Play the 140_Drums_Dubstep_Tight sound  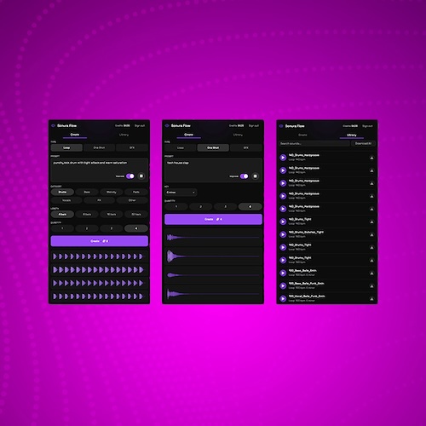pos(283,234)
